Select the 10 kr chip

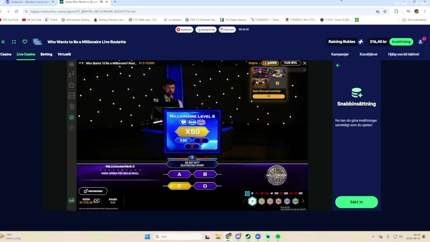(270, 201)
